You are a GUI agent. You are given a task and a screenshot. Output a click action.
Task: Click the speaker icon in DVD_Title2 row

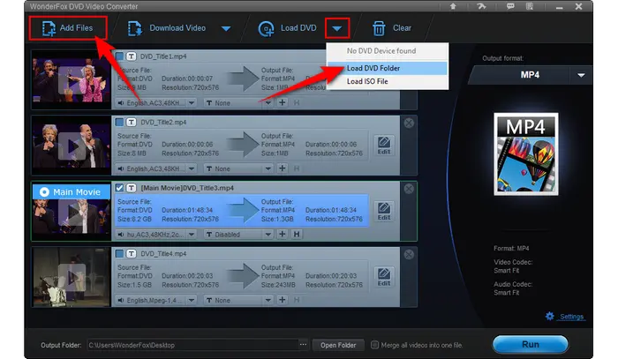point(121,168)
